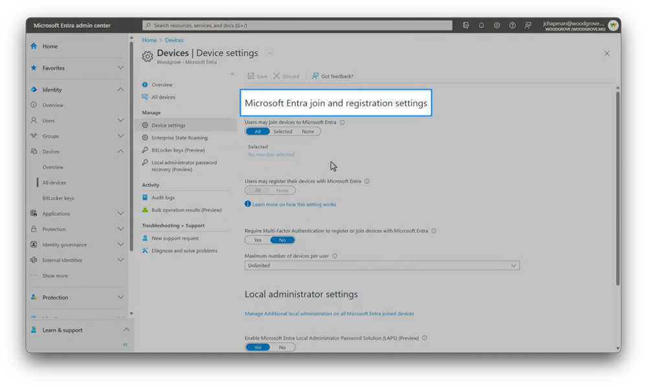This screenshot has width=647, height=387.
Task: Collapse the Devices chevron in sidebar
Action: [120, 152]
